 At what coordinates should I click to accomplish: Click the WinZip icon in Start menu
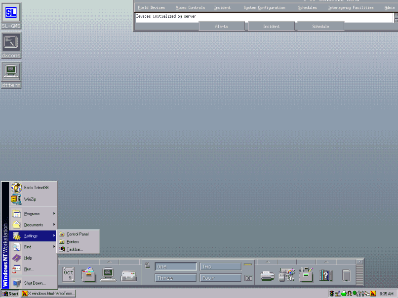(30, 199)
